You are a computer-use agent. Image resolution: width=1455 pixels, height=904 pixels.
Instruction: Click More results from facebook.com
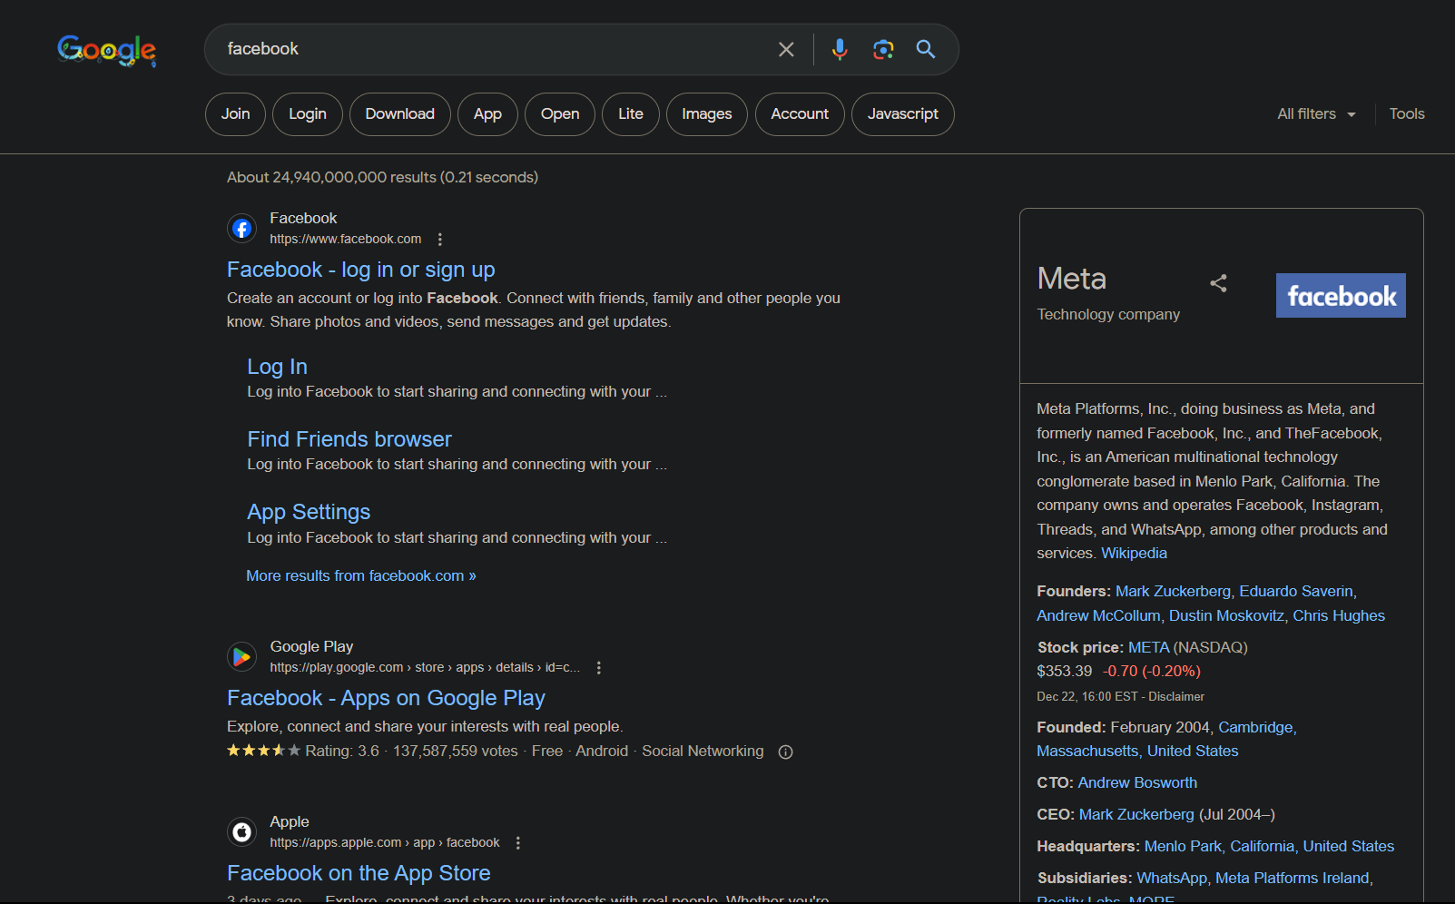(361, 575)
